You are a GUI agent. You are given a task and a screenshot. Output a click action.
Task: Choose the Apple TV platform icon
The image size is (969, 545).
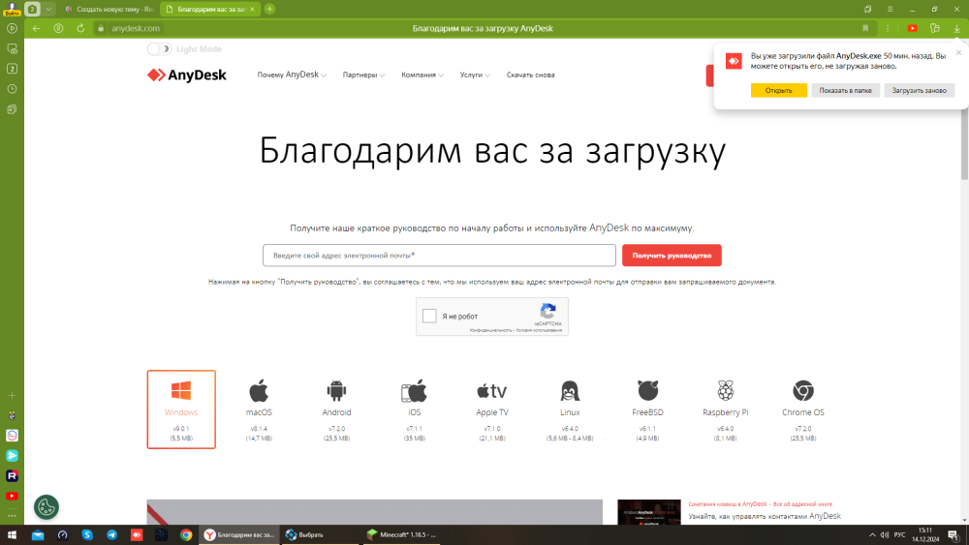coord(492,391)
